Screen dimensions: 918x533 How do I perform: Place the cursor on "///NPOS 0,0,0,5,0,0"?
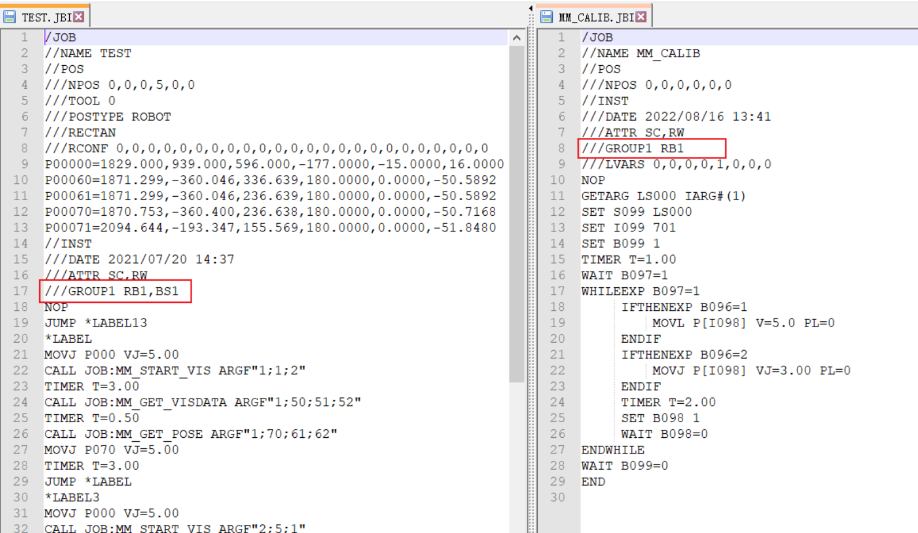pos(120,85)
